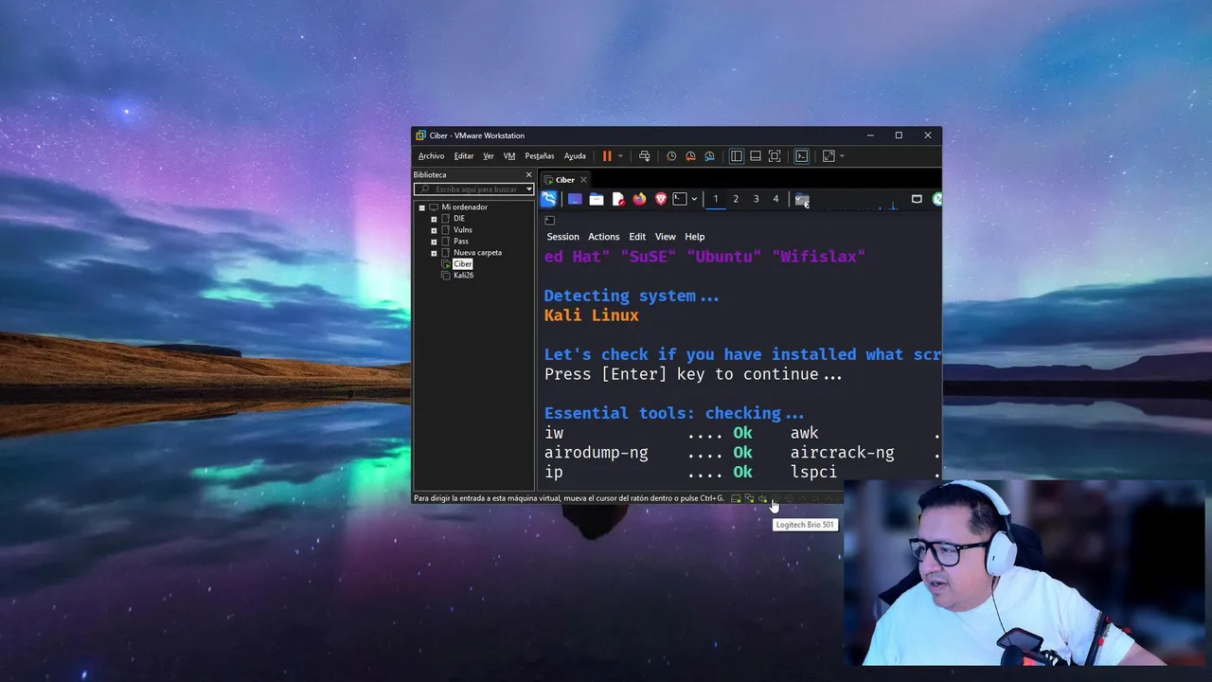Open the snapshot manager icon
Image resolution: width=1212 pixels, height=682 pixels.
click(x=709, y=156)
